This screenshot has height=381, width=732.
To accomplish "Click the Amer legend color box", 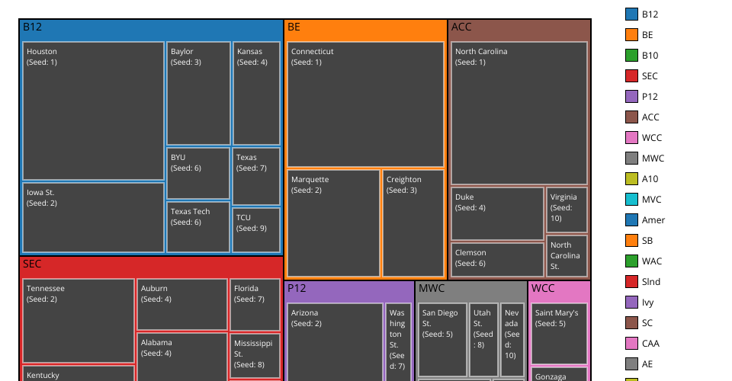I will pos(631,220).
